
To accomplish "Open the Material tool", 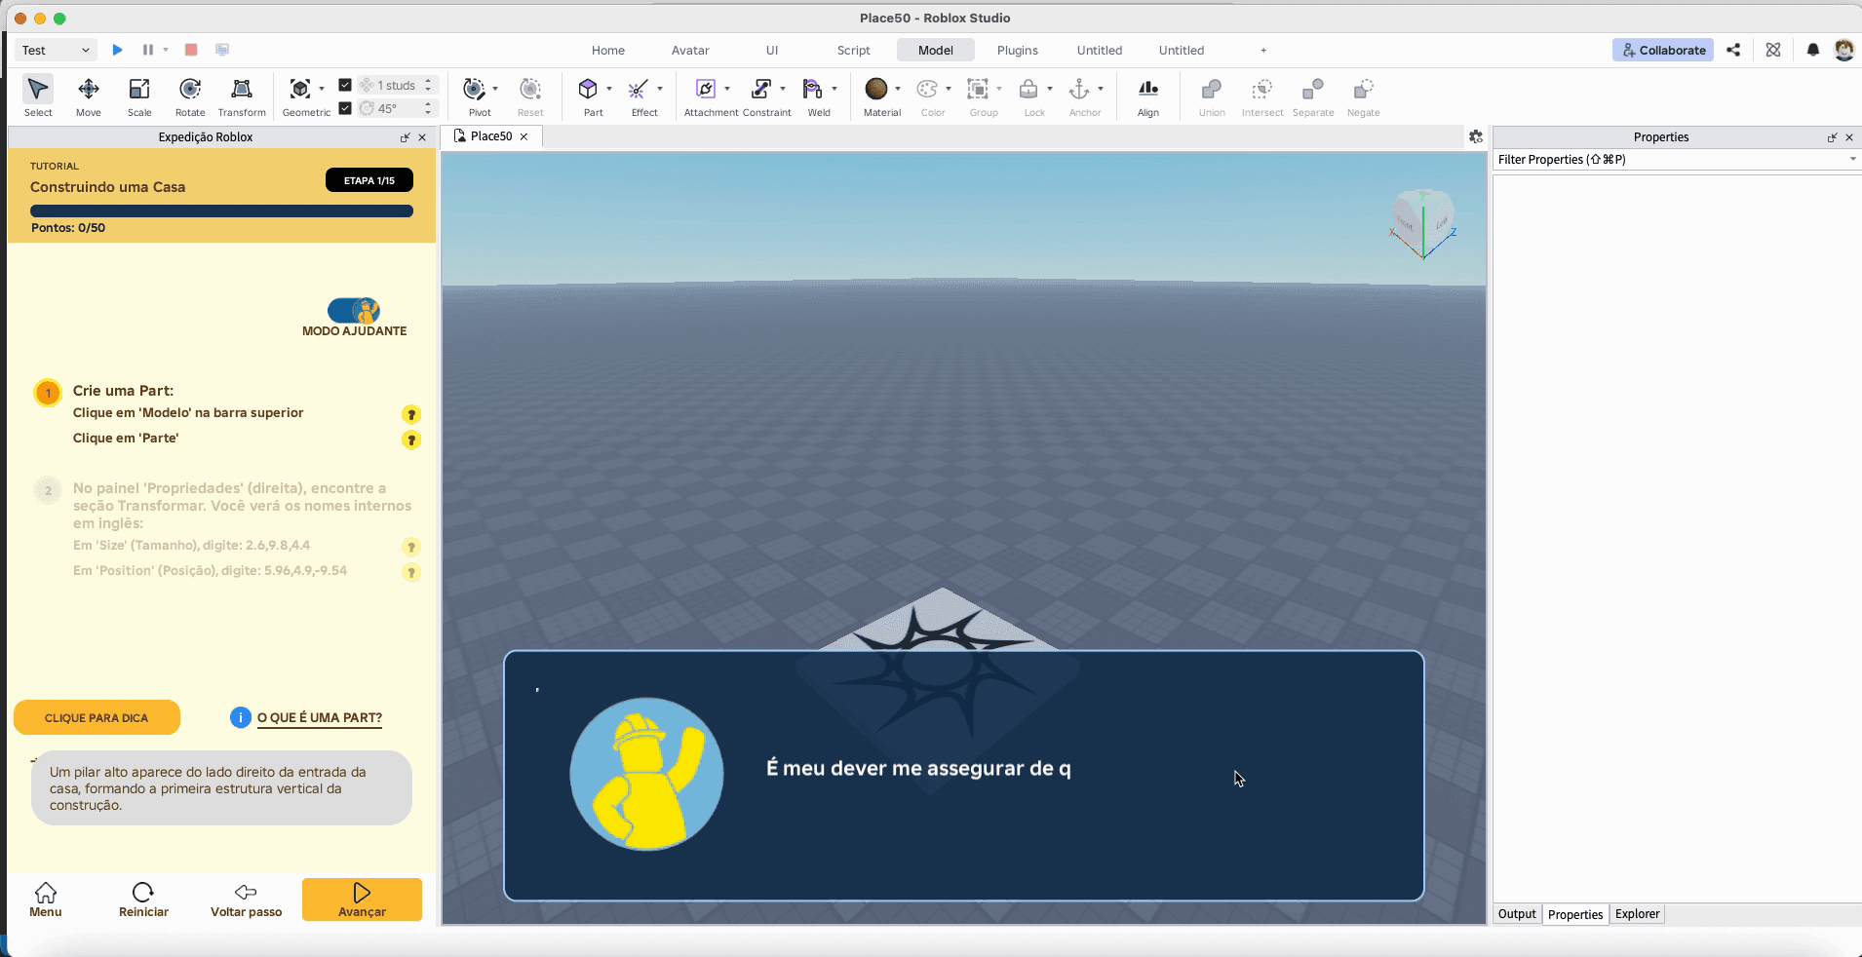I will pyautogui.click(x=879, y=95).
